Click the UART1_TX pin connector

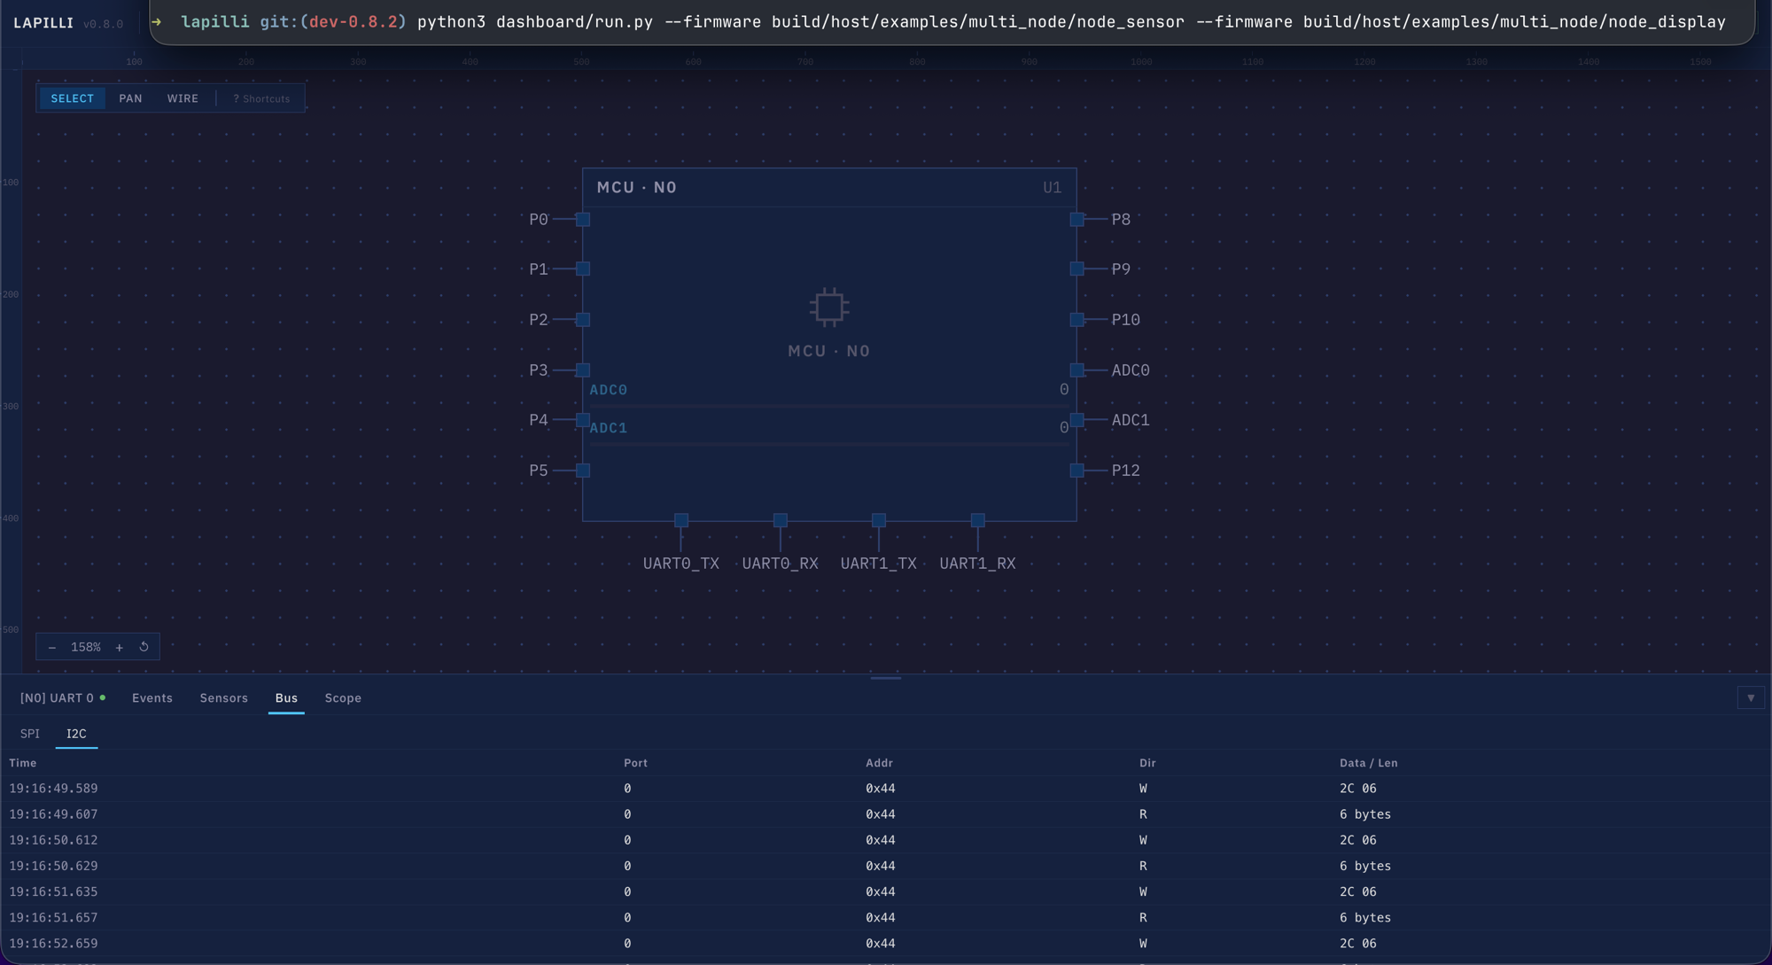pos(878,520)
